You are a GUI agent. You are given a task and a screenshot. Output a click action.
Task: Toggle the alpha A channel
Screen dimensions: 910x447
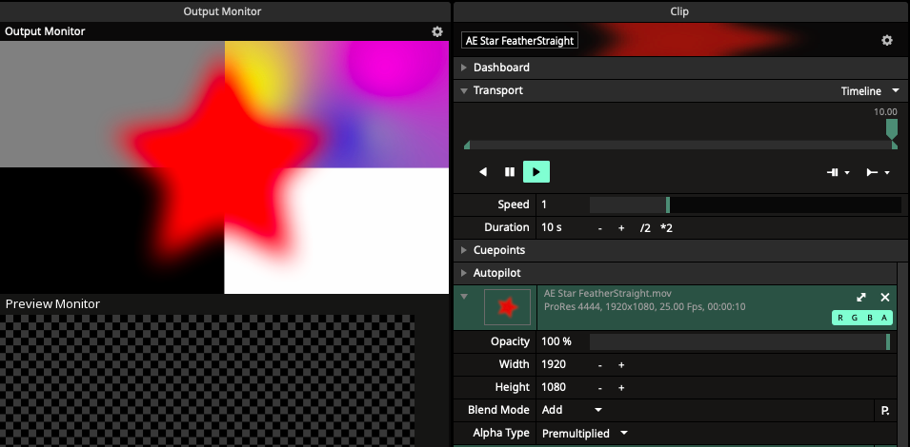click(x=883, y=318)
